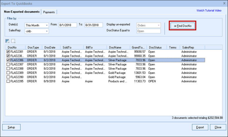Sort by the GrandTotal column header
228x137 pixels.
138,47
